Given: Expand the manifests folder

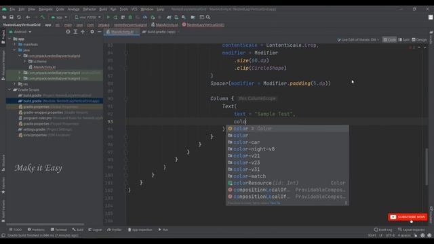Looking at the screenshot, I should pyautogui.click(x=15, y=45).
